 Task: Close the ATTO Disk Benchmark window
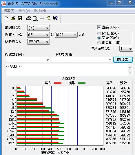130,3
